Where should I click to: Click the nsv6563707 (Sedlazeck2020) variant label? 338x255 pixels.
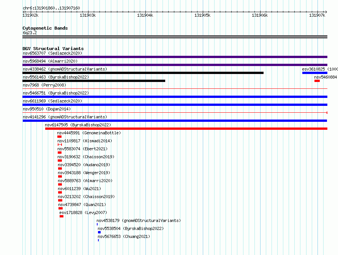click(x=52, y=53)
